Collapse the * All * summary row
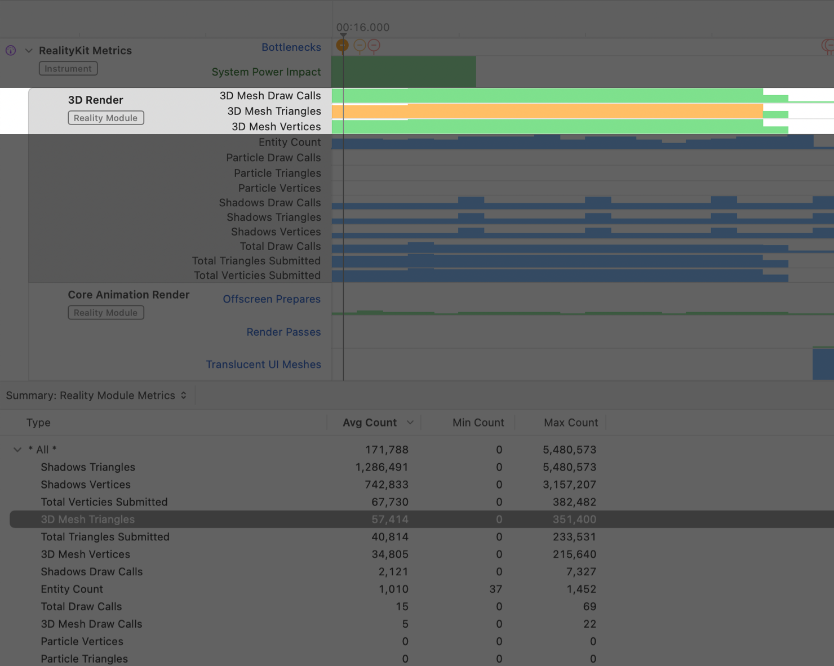This screenshot has height=666, width=834. (16, 450)
